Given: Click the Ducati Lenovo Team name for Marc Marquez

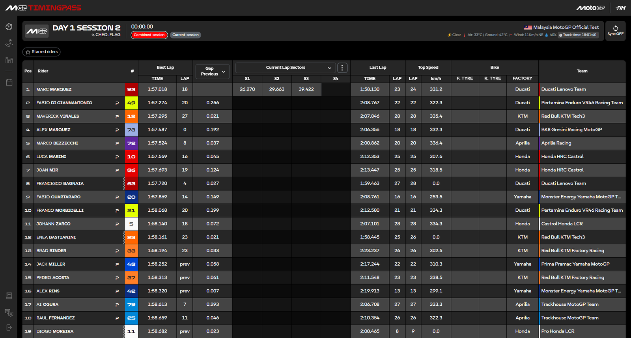Looking at the screenshot, I should [563, 89].
